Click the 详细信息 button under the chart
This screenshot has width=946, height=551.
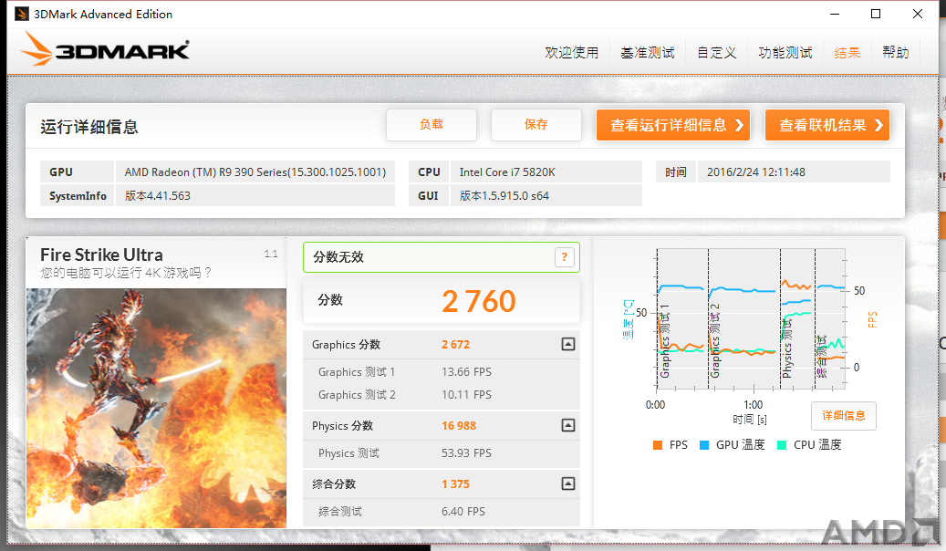[844, 416]
